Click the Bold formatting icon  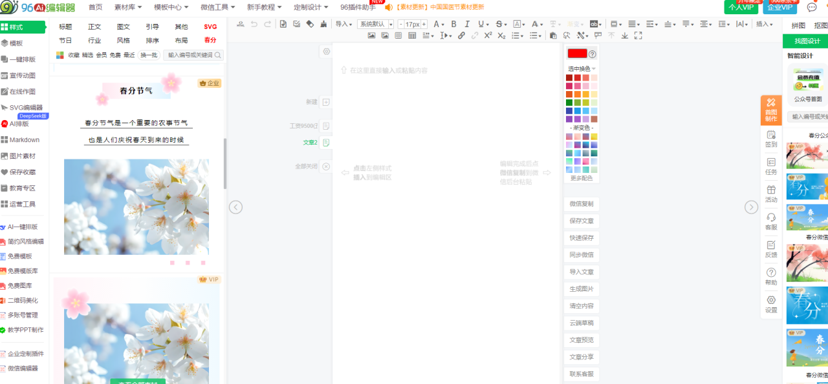tap(453, 24)
